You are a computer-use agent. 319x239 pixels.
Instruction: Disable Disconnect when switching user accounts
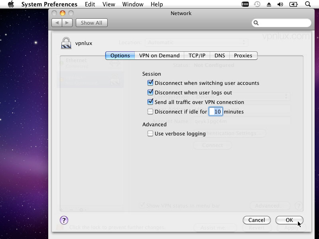point(150,83)
